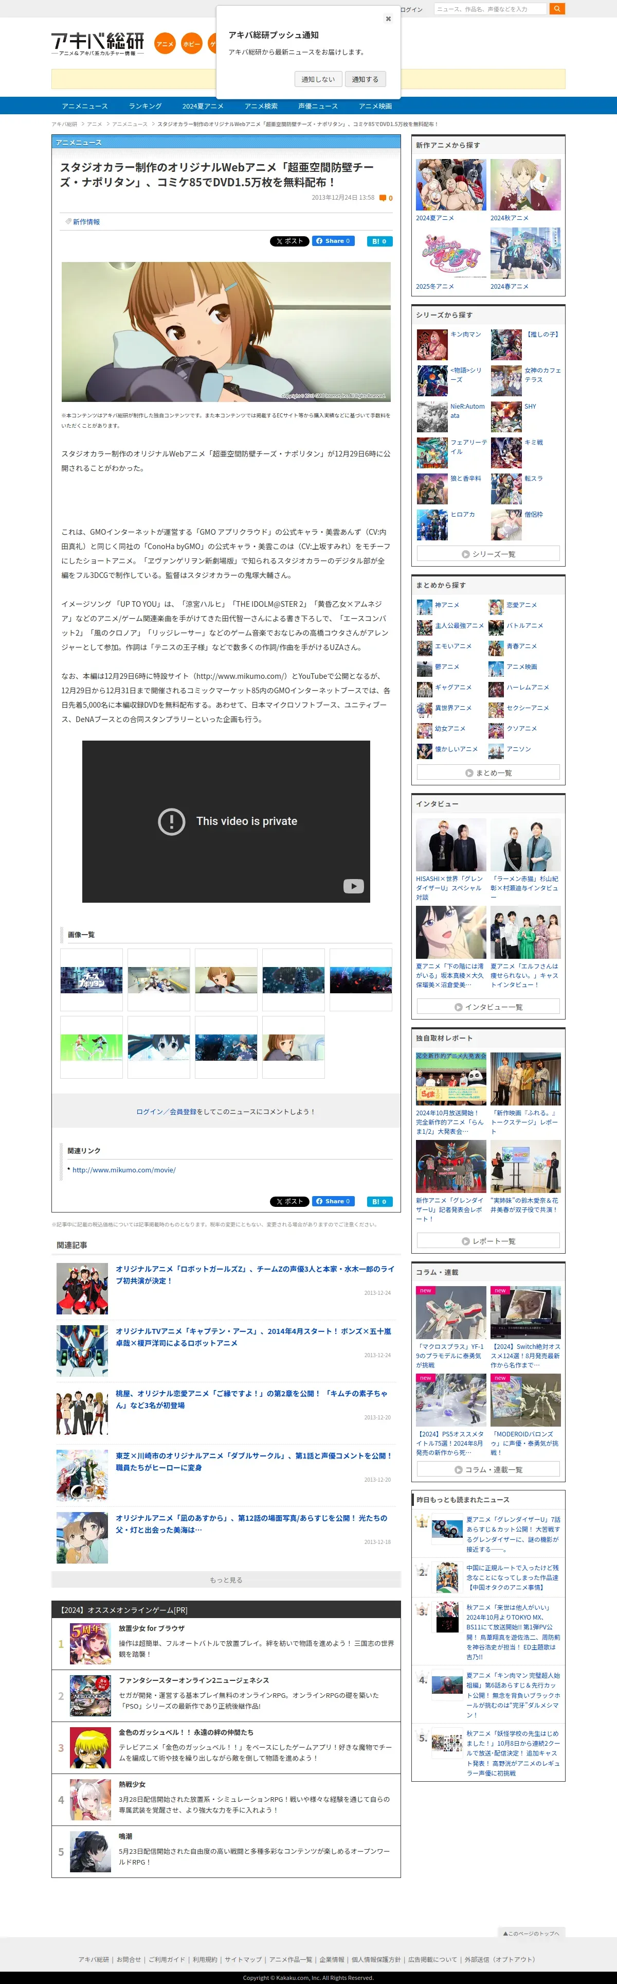Screen dimensions: 617x1984
Task: Open the キン肉マン series icon
Action: click(x=432, y=345)
